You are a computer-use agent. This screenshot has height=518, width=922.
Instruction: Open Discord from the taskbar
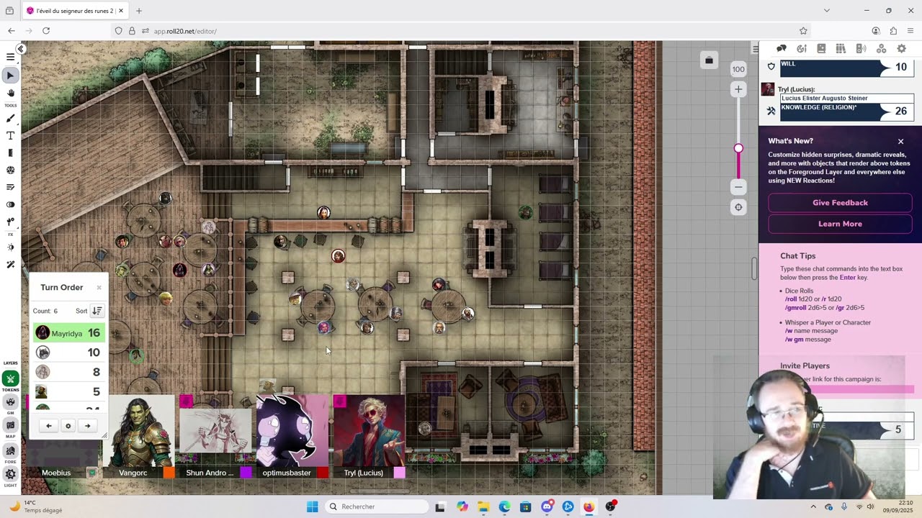[547, 506]
